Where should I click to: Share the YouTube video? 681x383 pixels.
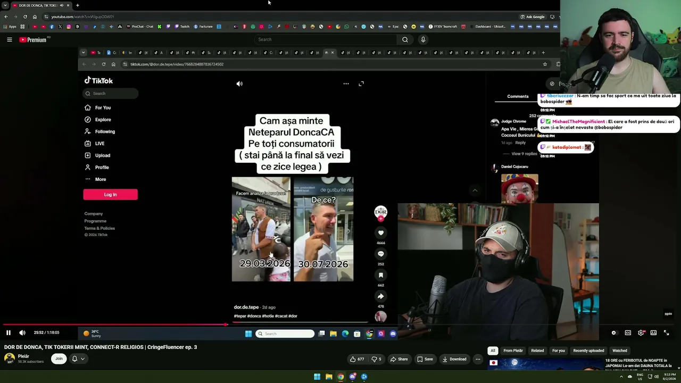click(x=399, y=359)
